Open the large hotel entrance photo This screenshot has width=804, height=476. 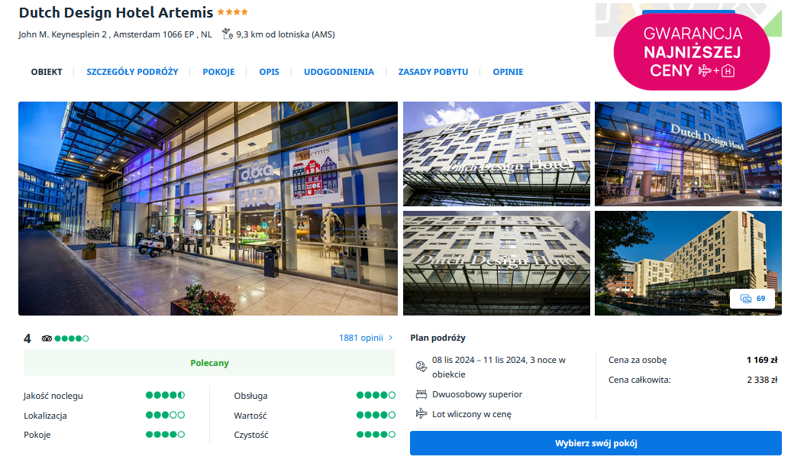(208, 209)
